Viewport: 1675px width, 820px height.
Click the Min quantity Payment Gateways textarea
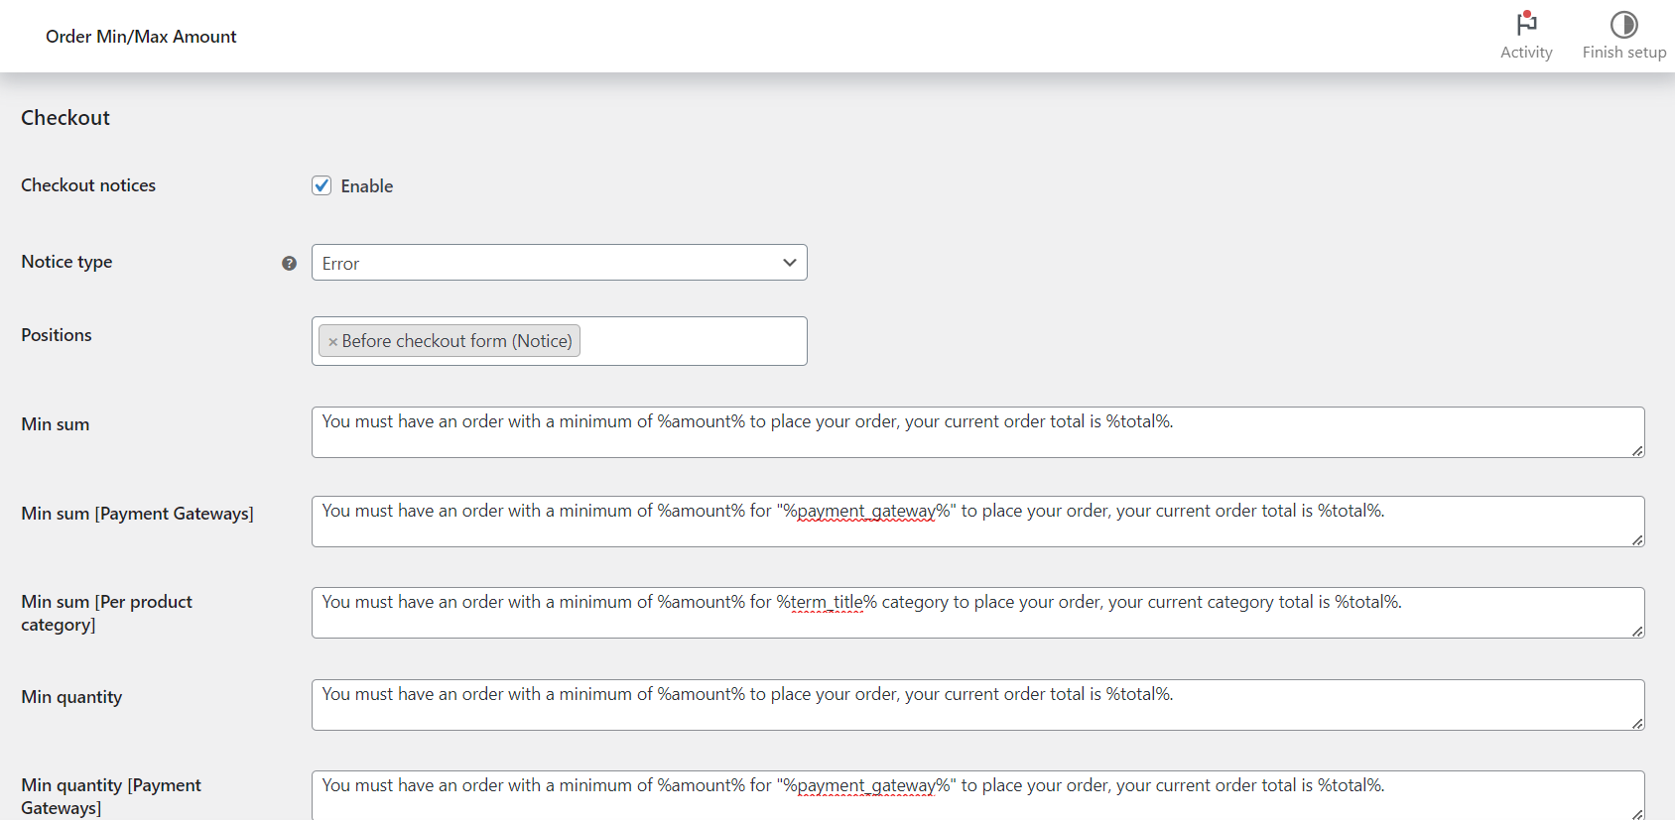[977, 794]
